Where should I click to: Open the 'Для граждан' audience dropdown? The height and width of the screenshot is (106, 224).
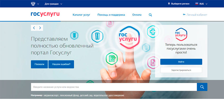[x=53, y=4]
